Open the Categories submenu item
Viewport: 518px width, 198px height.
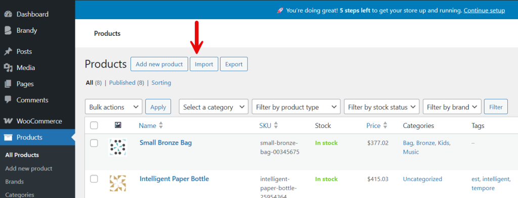(20, 194)
